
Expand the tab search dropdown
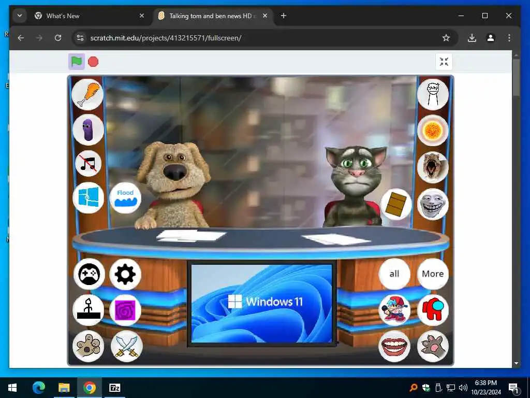pyautogui.click(x=20, y=16)
